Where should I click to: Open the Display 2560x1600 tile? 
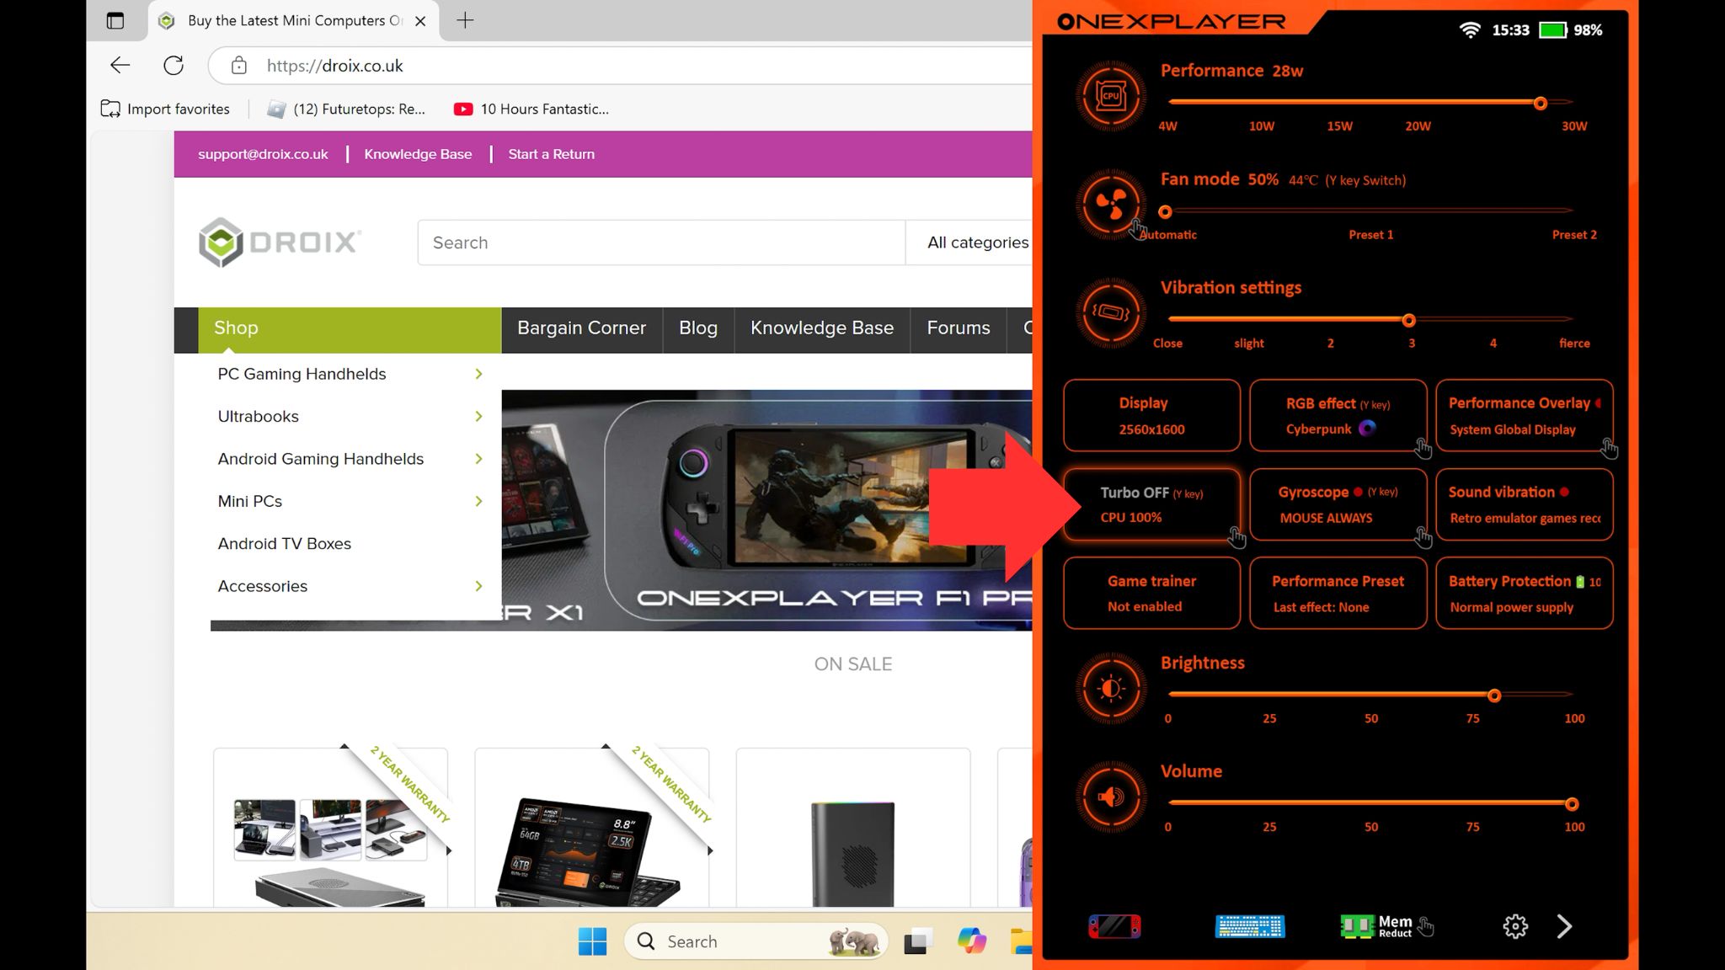(1151, 415)
